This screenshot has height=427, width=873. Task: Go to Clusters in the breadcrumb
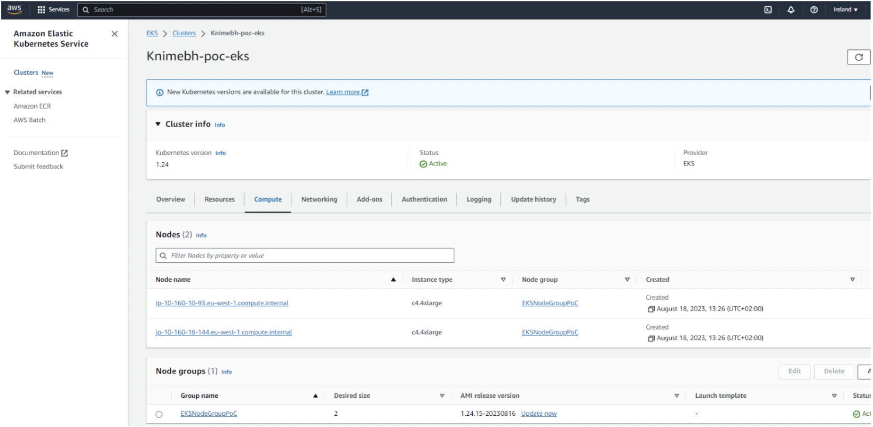(184, 33)
